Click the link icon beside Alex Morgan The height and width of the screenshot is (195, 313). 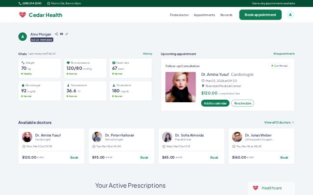(67, 34)
